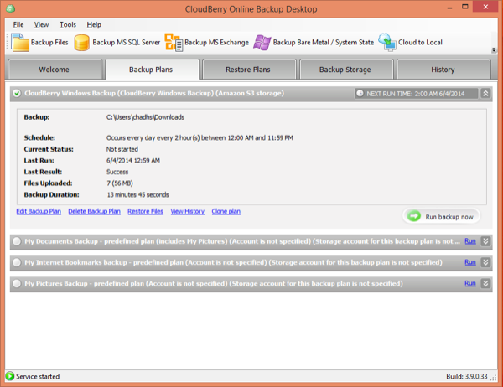The height and width of the screenshot is (387, 503).
Task: Expand the My Pictures Backup plan
Action: pyautogui.click(x=485, y=283)
